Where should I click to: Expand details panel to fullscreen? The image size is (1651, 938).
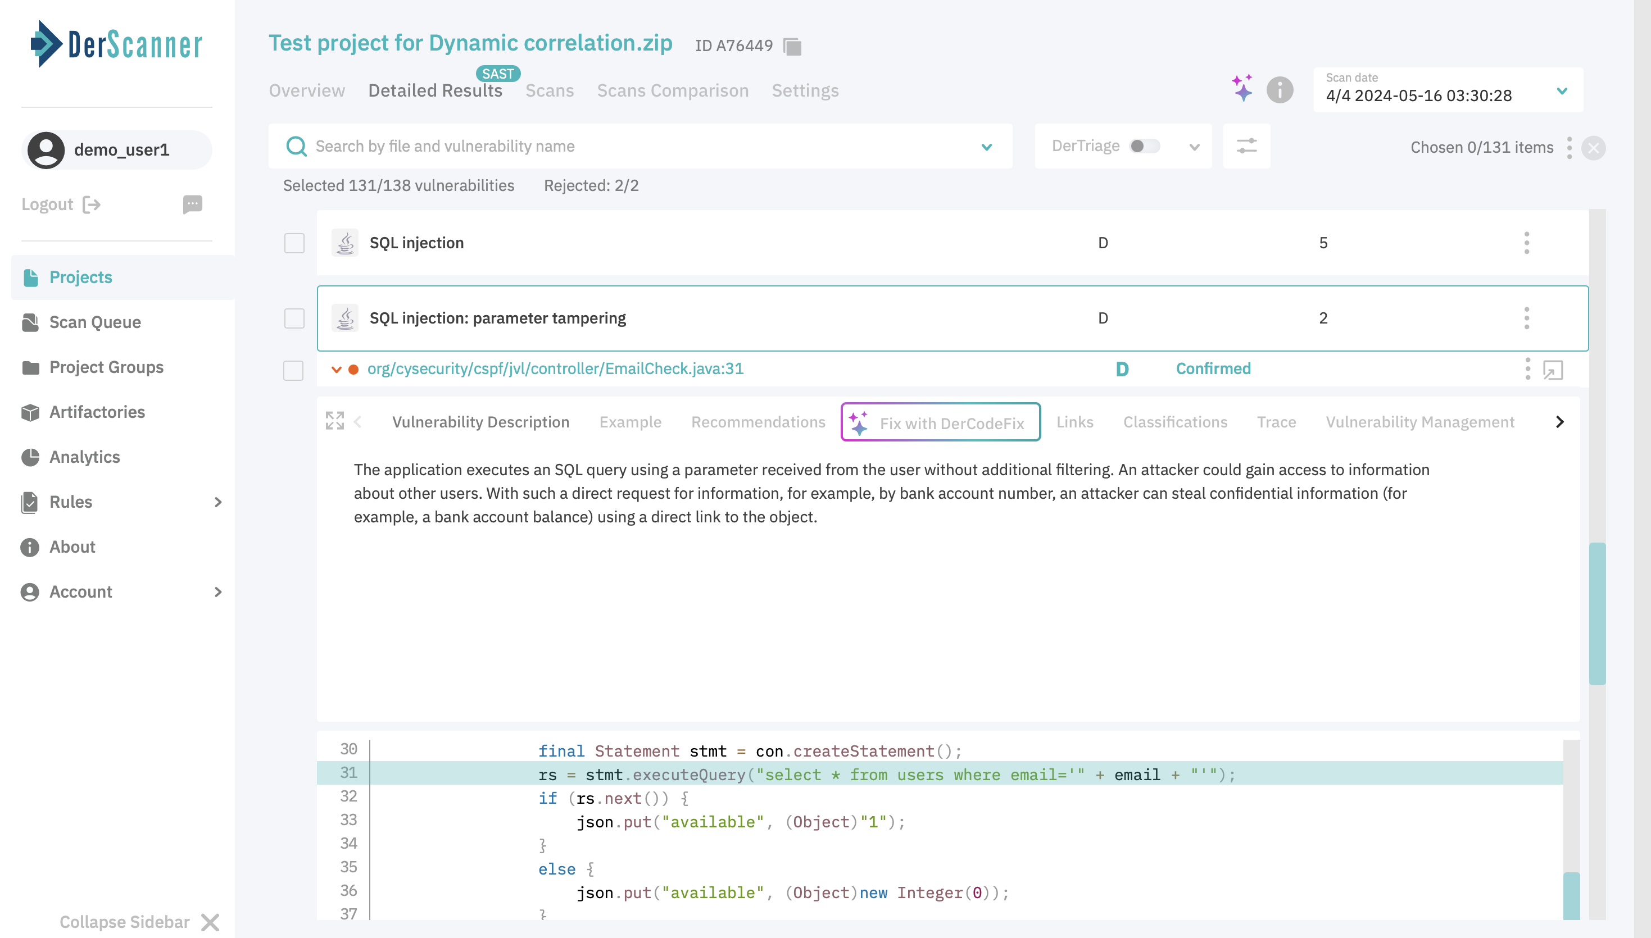click(x=334, y=421)
